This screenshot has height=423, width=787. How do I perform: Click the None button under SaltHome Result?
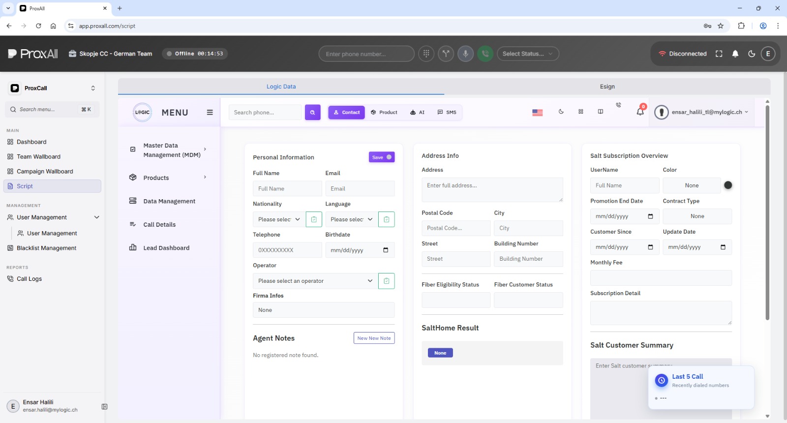tap(440, 353)
